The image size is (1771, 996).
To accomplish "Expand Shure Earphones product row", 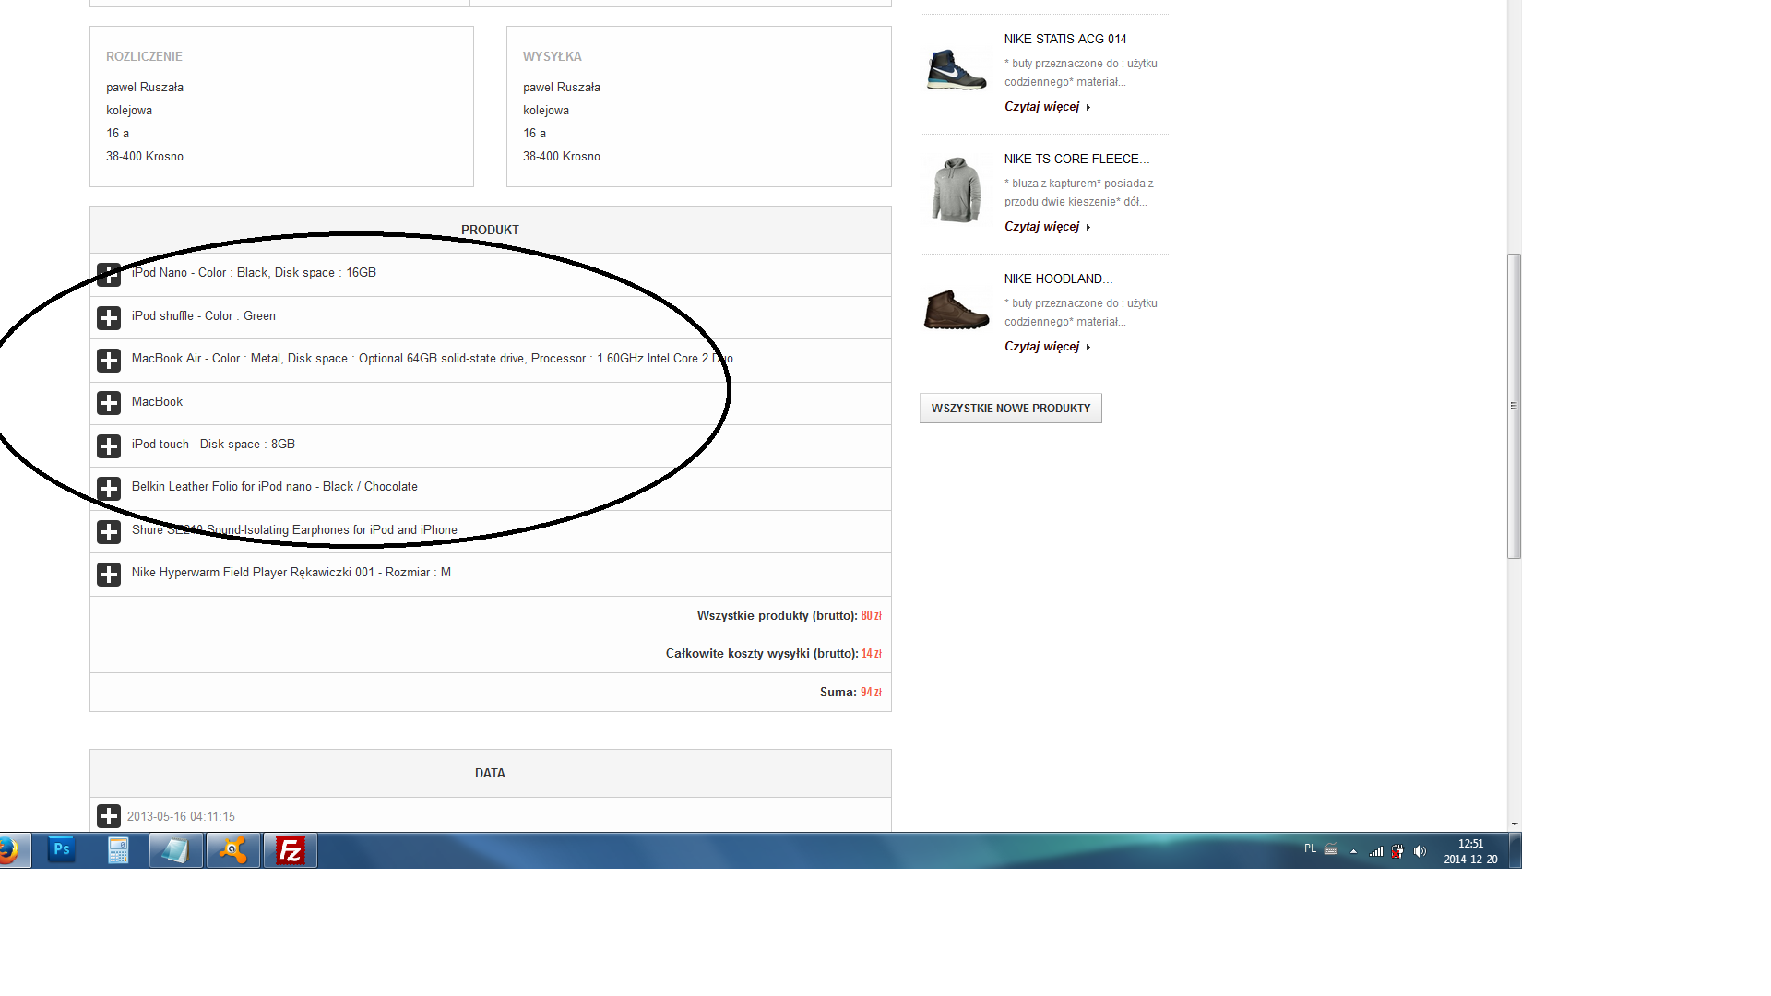I will [x=109, y=532].
